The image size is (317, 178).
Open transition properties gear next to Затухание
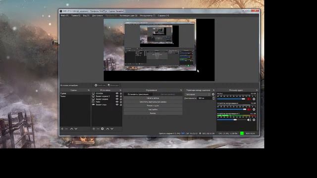pos(213,94)
